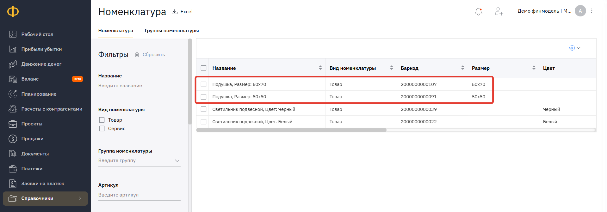This screenshot has width=607, height=212.
Task: Sort by Баркод column arrows
Action: tap(462, 68)
